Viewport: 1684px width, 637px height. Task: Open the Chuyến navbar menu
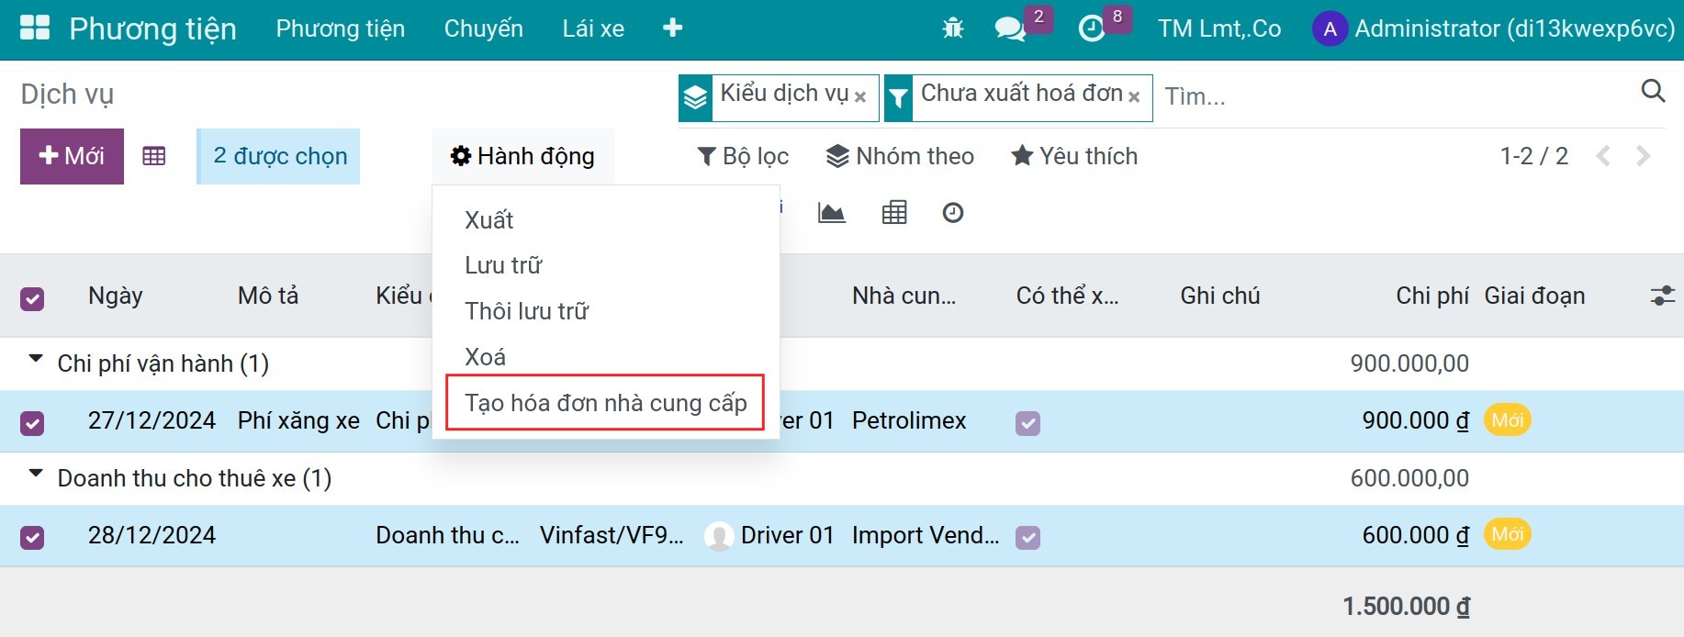point(484,28)
